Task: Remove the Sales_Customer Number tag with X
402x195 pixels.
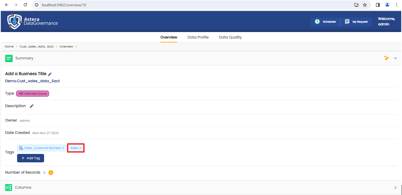Action: click(x=63, y=148)
